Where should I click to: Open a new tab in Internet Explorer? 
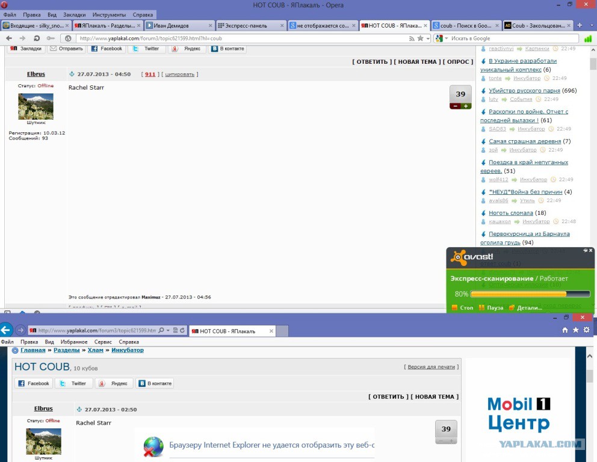click(282, 331)
